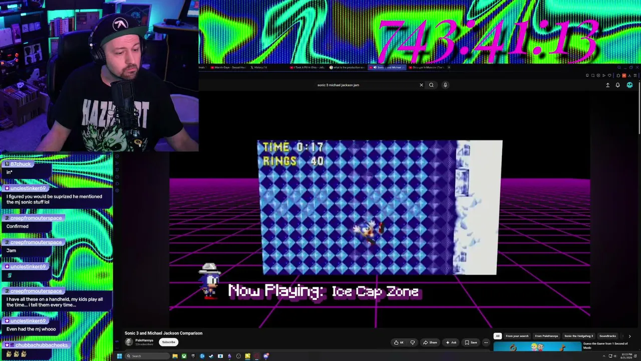
Task: Clear the YouTube search box with X
Action: click(421, 85)
